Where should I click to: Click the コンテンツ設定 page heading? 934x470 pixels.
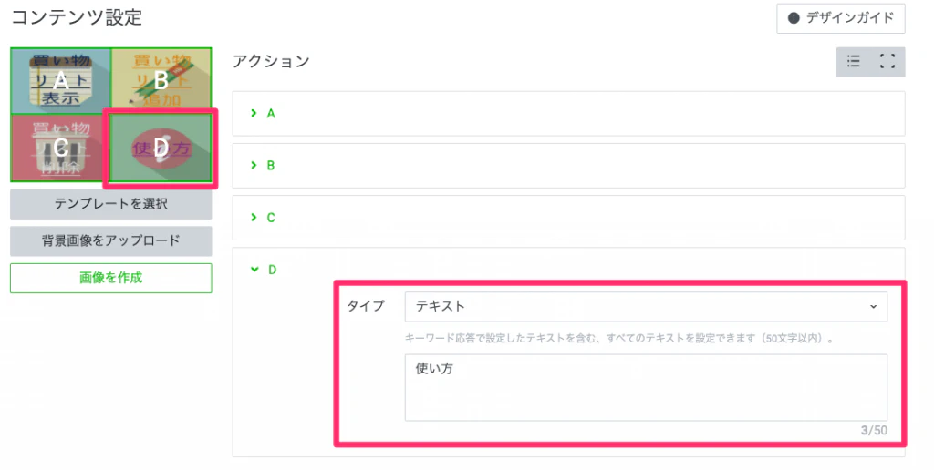click(x=77, y=16)
